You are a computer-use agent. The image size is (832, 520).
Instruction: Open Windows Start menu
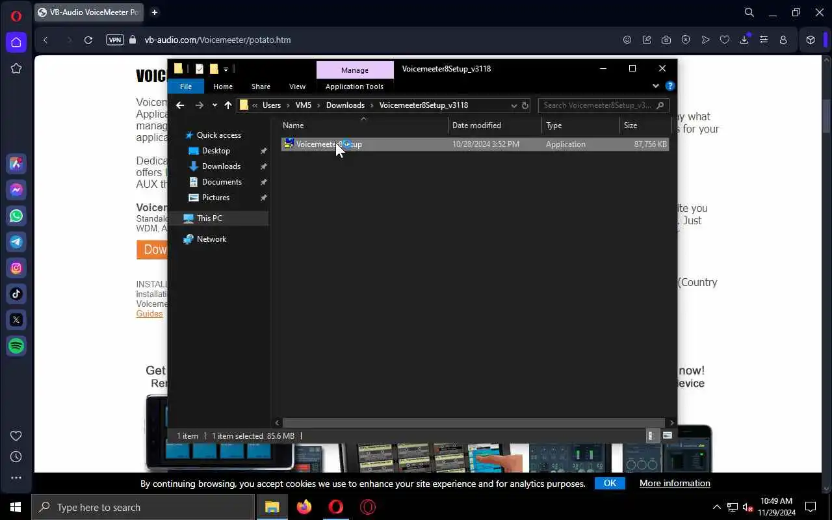16,507
